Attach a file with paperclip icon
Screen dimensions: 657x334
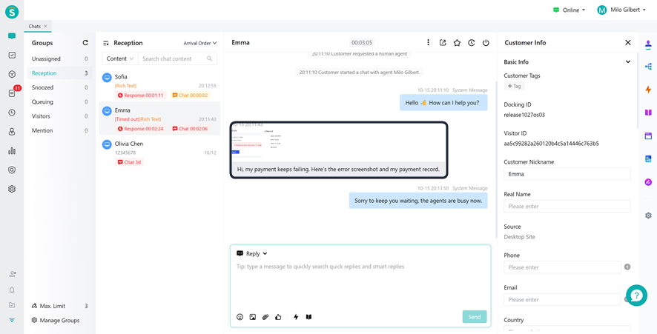(x=265, y=317)
